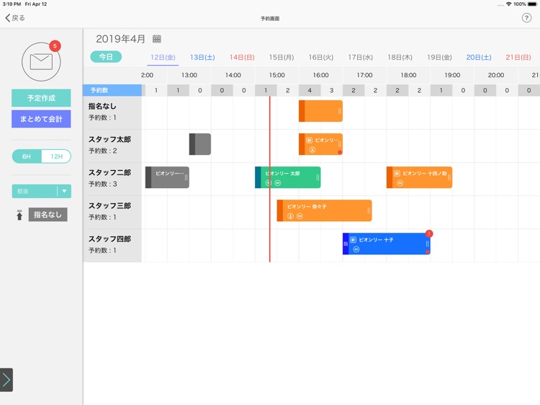
Task: Grab the resize handle of 十子 blue booking
Action: pyautogui.click(x=428, y=244)
